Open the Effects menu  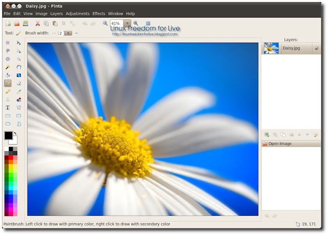[98, 14]
